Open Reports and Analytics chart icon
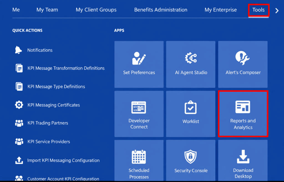The height and width of the screenshot is (182, 284). pyautogui.click(x=243, y=107)
